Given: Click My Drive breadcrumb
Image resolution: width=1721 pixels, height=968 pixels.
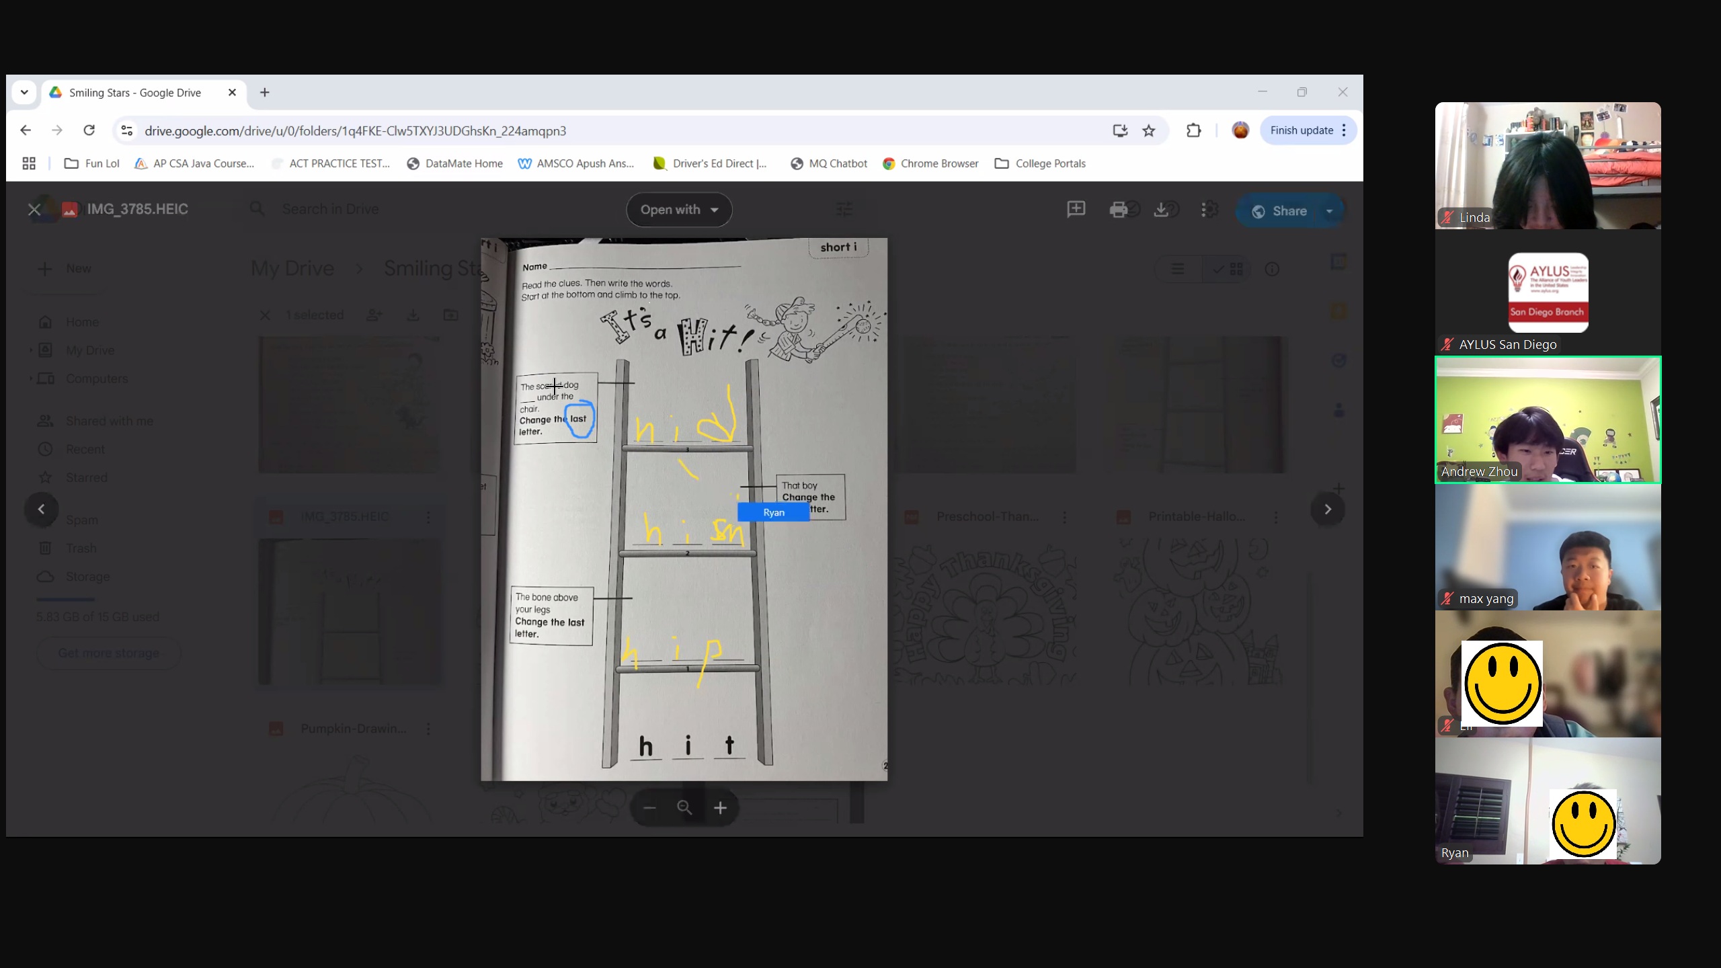Looking at the screenshot, I should point(292,268).
